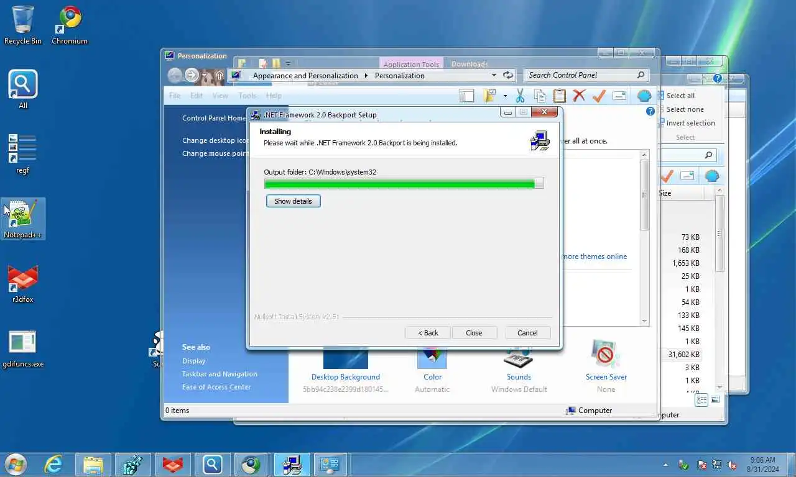Toggle the pane layout icon in Personalization toolbar
The image size is (796, 477).
466,96
